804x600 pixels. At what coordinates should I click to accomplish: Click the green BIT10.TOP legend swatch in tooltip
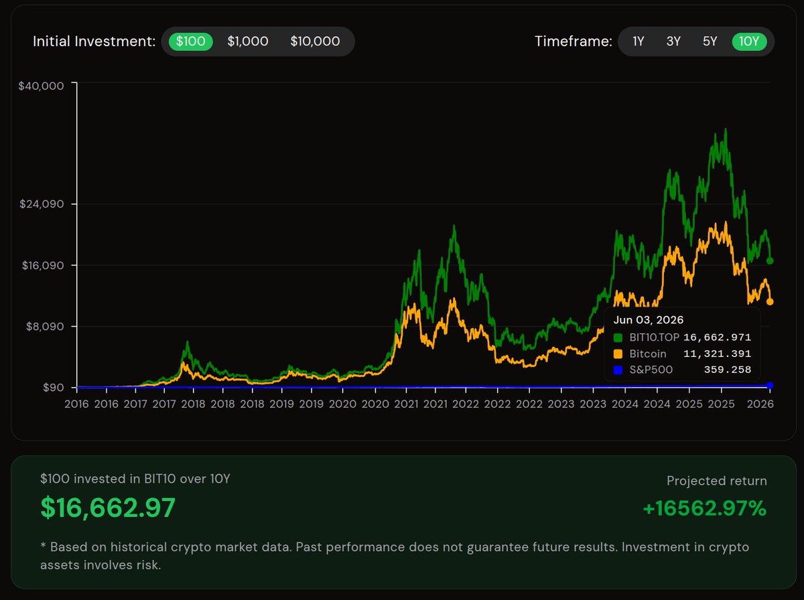[618, 337]
